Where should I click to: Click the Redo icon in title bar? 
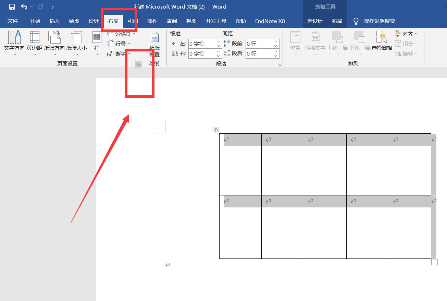click(40, 7)
